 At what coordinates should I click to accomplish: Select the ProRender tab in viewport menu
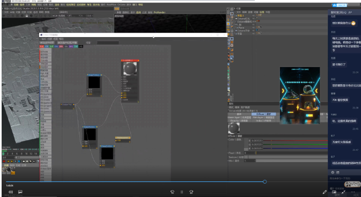(159, 12)
